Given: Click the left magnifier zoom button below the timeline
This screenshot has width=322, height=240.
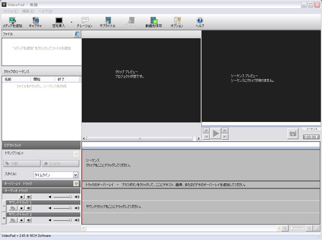Looking at the screenshot, I should click(x=285, y=228).
